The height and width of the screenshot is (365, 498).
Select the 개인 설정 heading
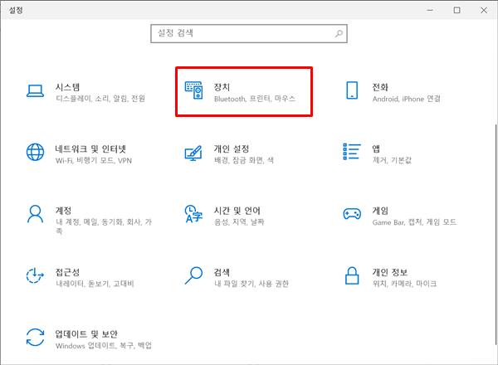pos(232,148)
